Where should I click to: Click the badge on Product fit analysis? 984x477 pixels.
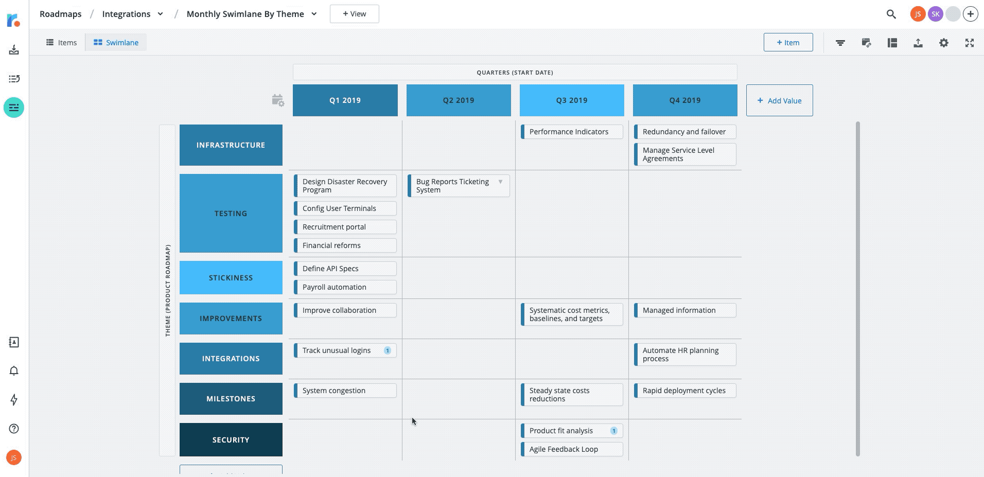614,431
